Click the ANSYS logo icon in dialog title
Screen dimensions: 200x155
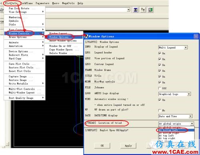[86, 36]
